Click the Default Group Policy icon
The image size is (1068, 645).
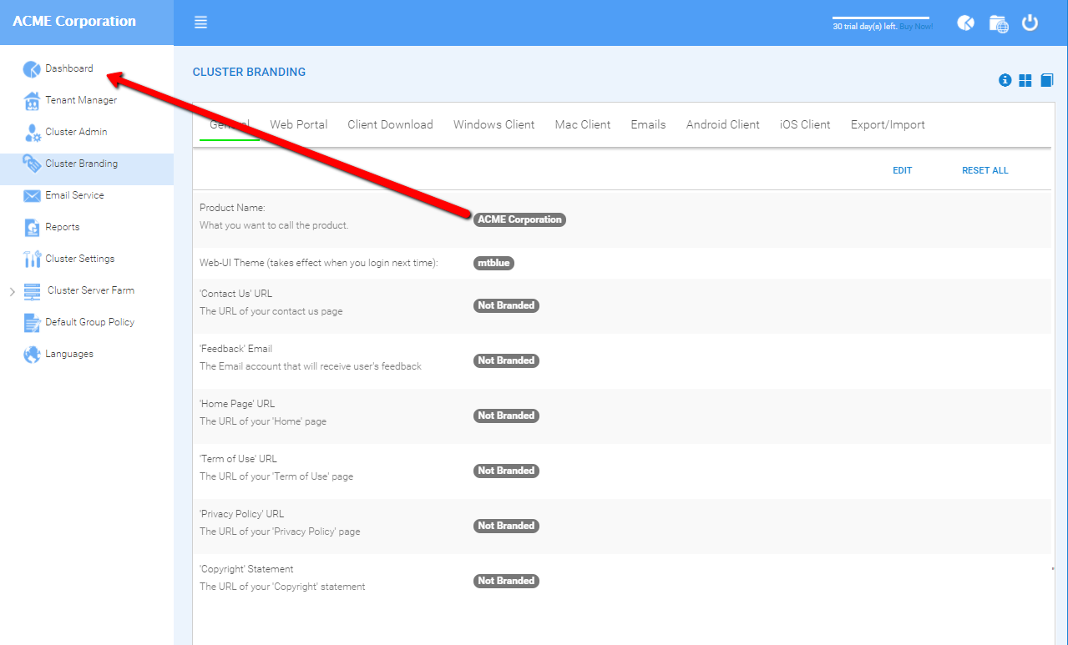32,323
